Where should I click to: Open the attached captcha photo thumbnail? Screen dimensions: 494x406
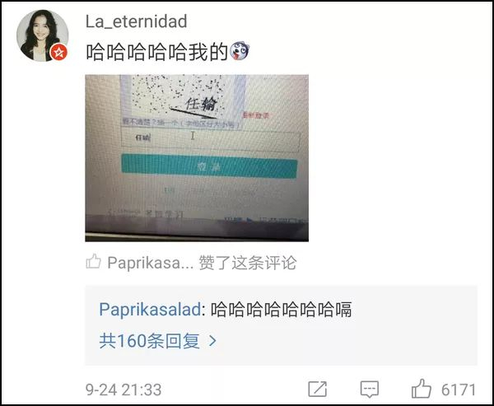[x=197, y=158]
